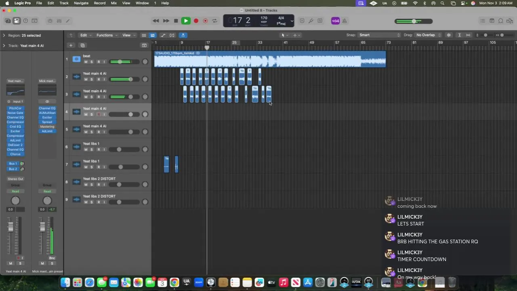Open the Drag No Overlap dropdown

[428, 35]
